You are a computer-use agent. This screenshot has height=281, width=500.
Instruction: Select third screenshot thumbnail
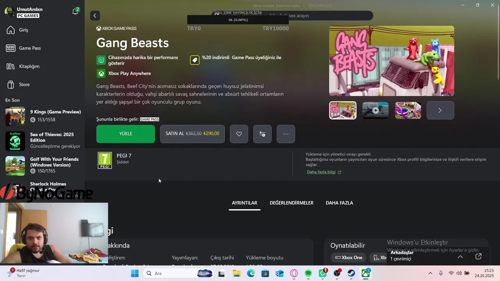point(408,110)
